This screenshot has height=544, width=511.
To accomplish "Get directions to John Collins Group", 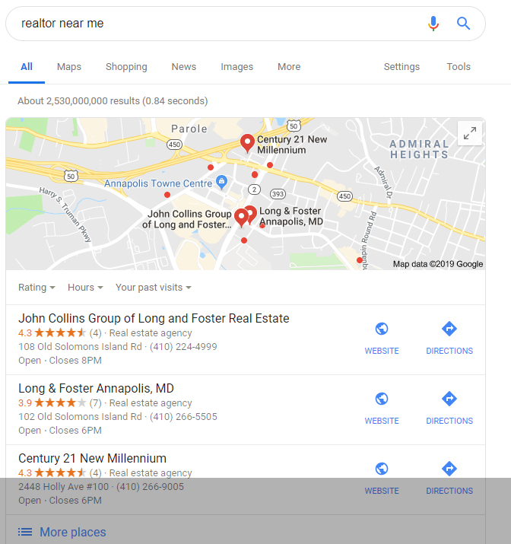I will pyautogui.click(x=449, y=329).
